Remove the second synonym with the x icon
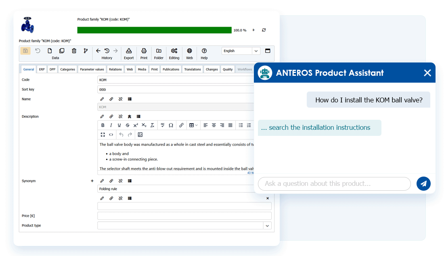 click(x=268, y=198)
